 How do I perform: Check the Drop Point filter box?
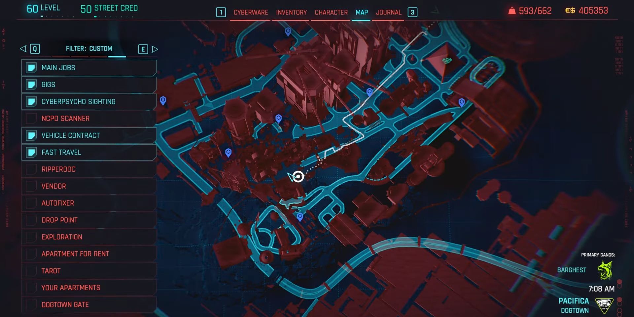click(x=31, y=220)
